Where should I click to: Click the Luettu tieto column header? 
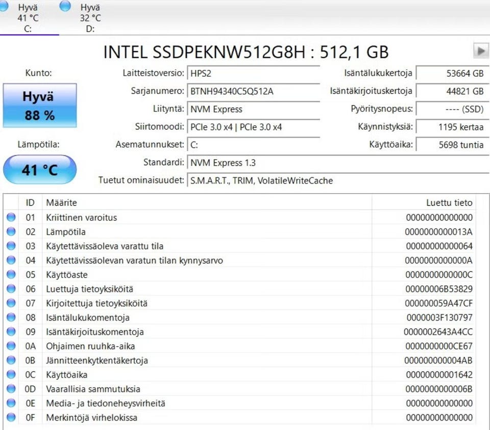click(x=424, y=202)
